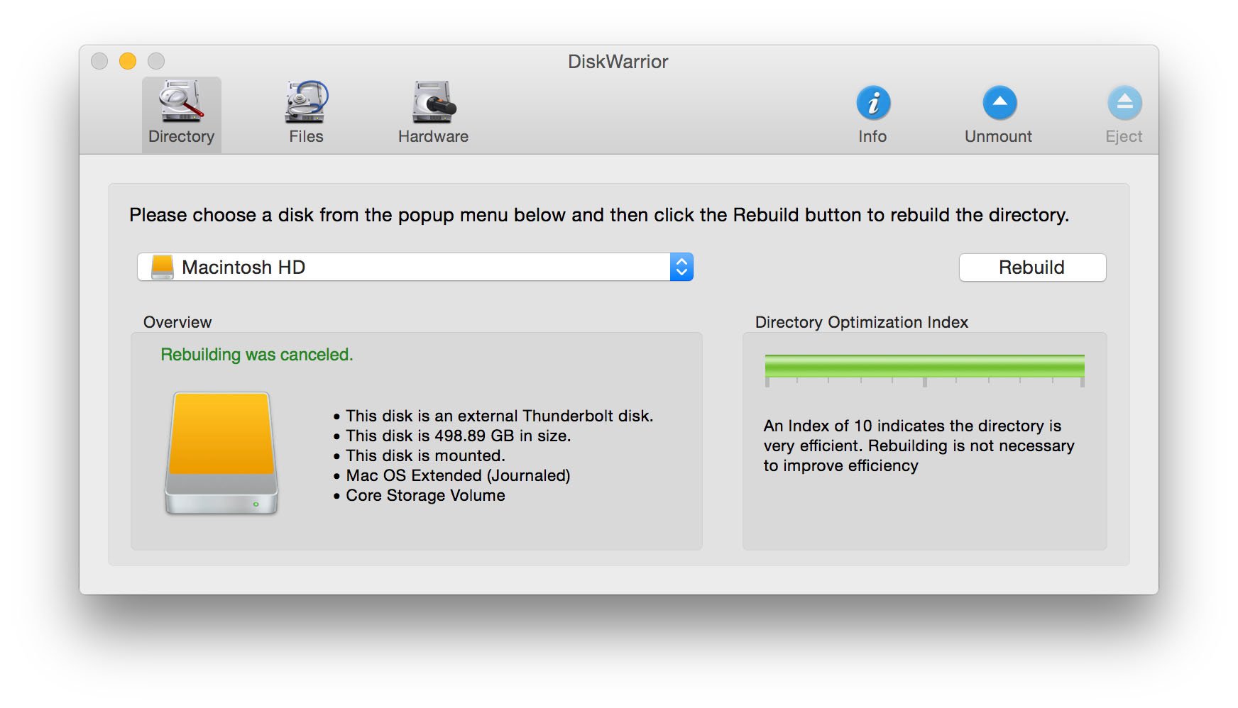Click the 'An Index of 10' description text
This screenshot has height=708, width=1238.
pyautogui.click(x=919, y=446)
